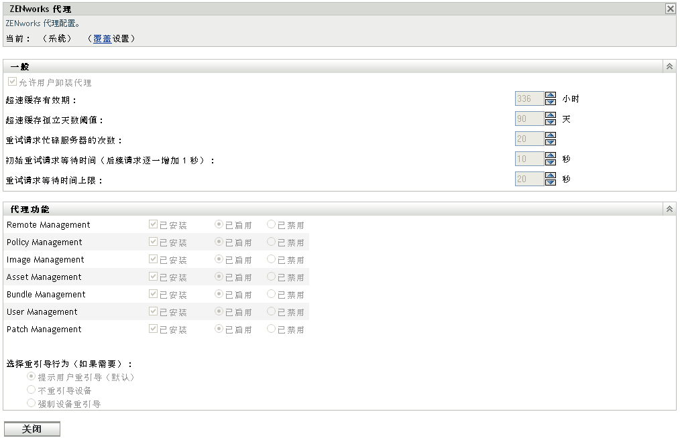The width and height of the screenshot is (680, 438).
Task: Select 提示用户重引导（默认） option
Action: pos(31,376)
